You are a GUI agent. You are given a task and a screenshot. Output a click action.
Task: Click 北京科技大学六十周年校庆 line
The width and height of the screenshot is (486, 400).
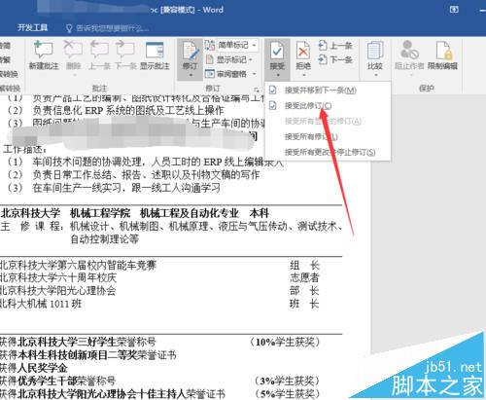(x=58, y=277)
